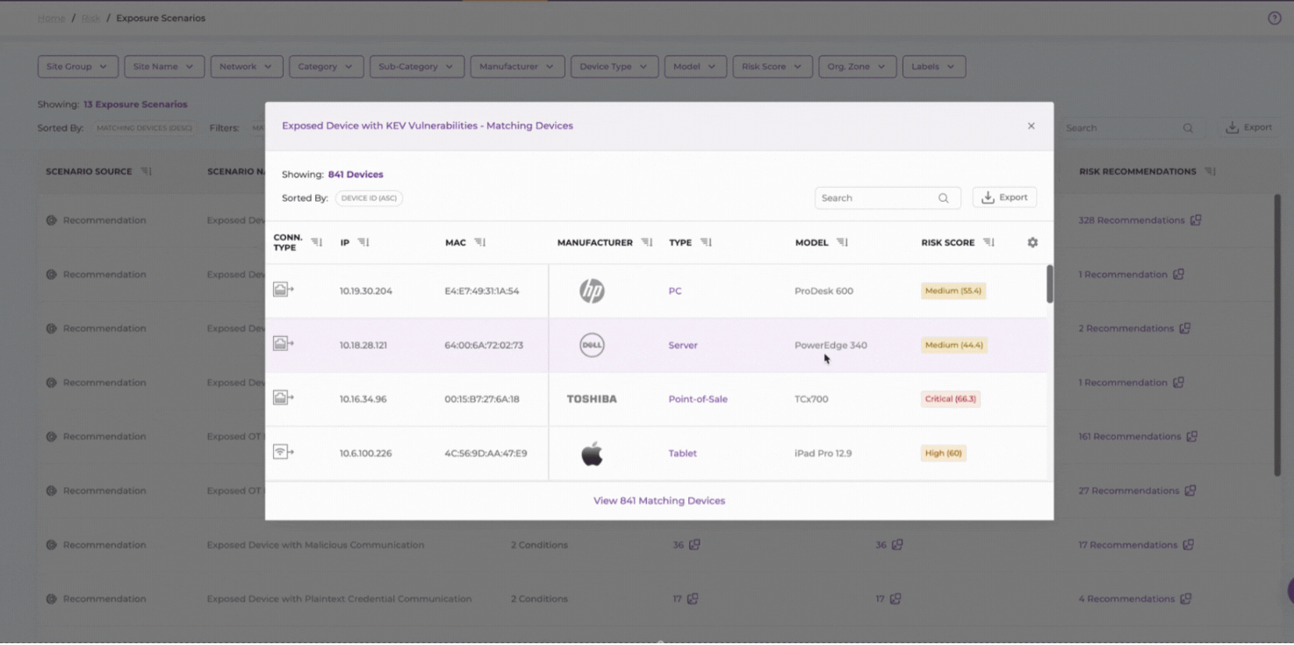Click the dialog's vertical scrollbar thumb
Image resolution: width=1294 pixels, height=645 pixels.
coord(1050,284)
